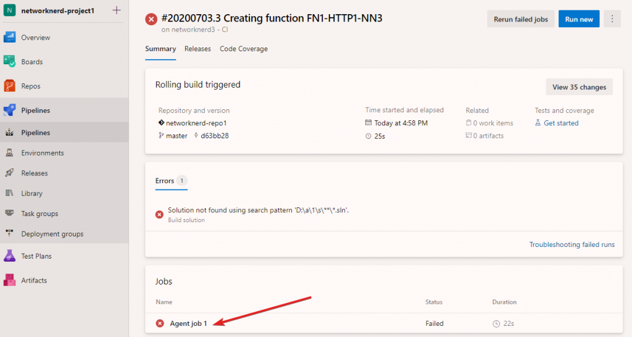
Task: Open the networknerd-repo1 repository link
Action: tap(196, 123)
